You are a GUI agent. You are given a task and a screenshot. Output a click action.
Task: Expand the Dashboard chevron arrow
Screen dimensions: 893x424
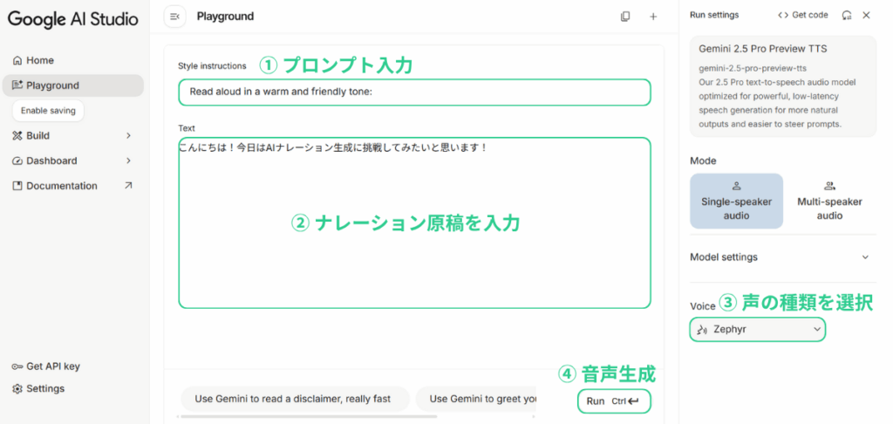129,161
